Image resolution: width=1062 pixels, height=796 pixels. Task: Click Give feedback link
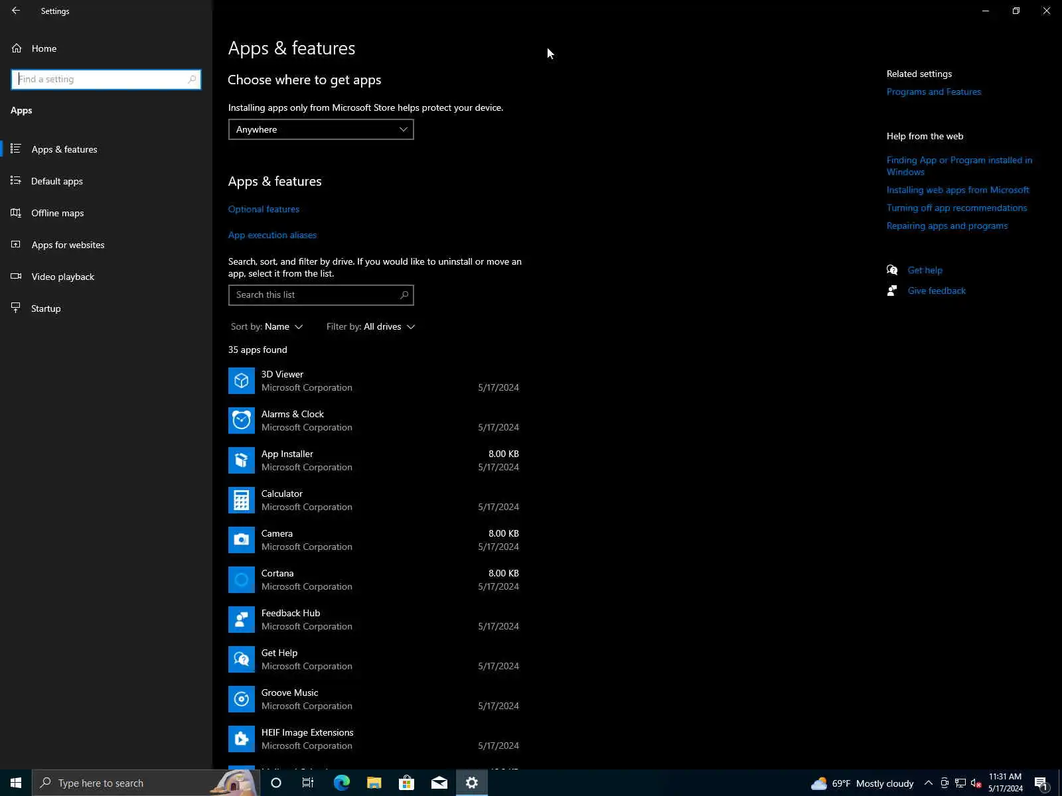click(937, 291)
